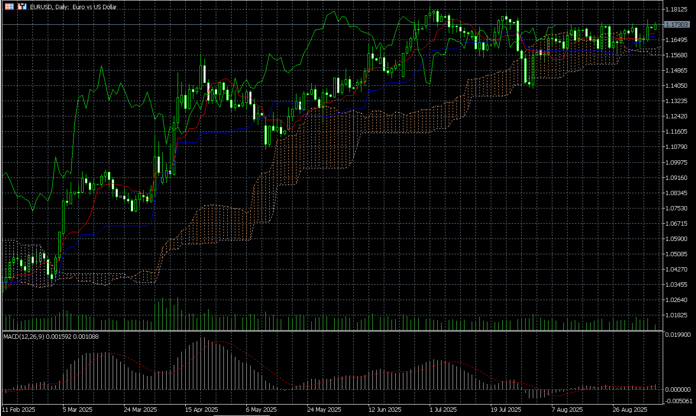Click the 19 Jul 2025 date label
This screenshot has height=416, width=696.
coord(506,410)
